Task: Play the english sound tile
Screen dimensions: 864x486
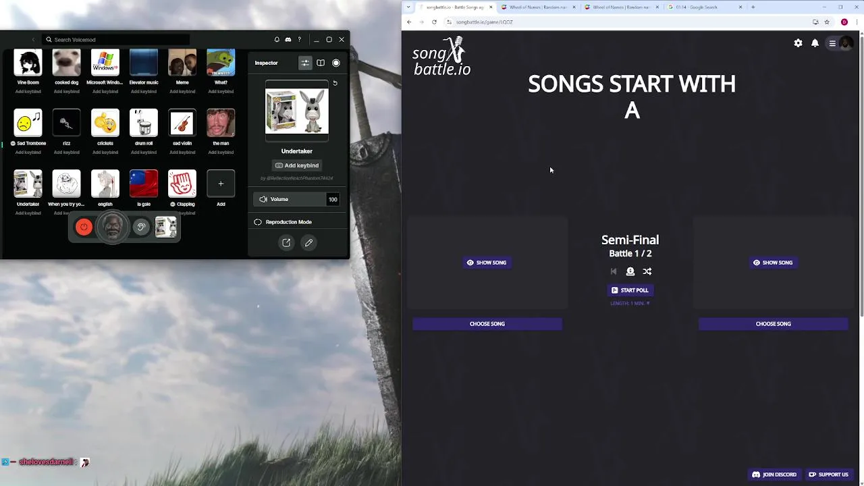Action: (x=105, y=183)
